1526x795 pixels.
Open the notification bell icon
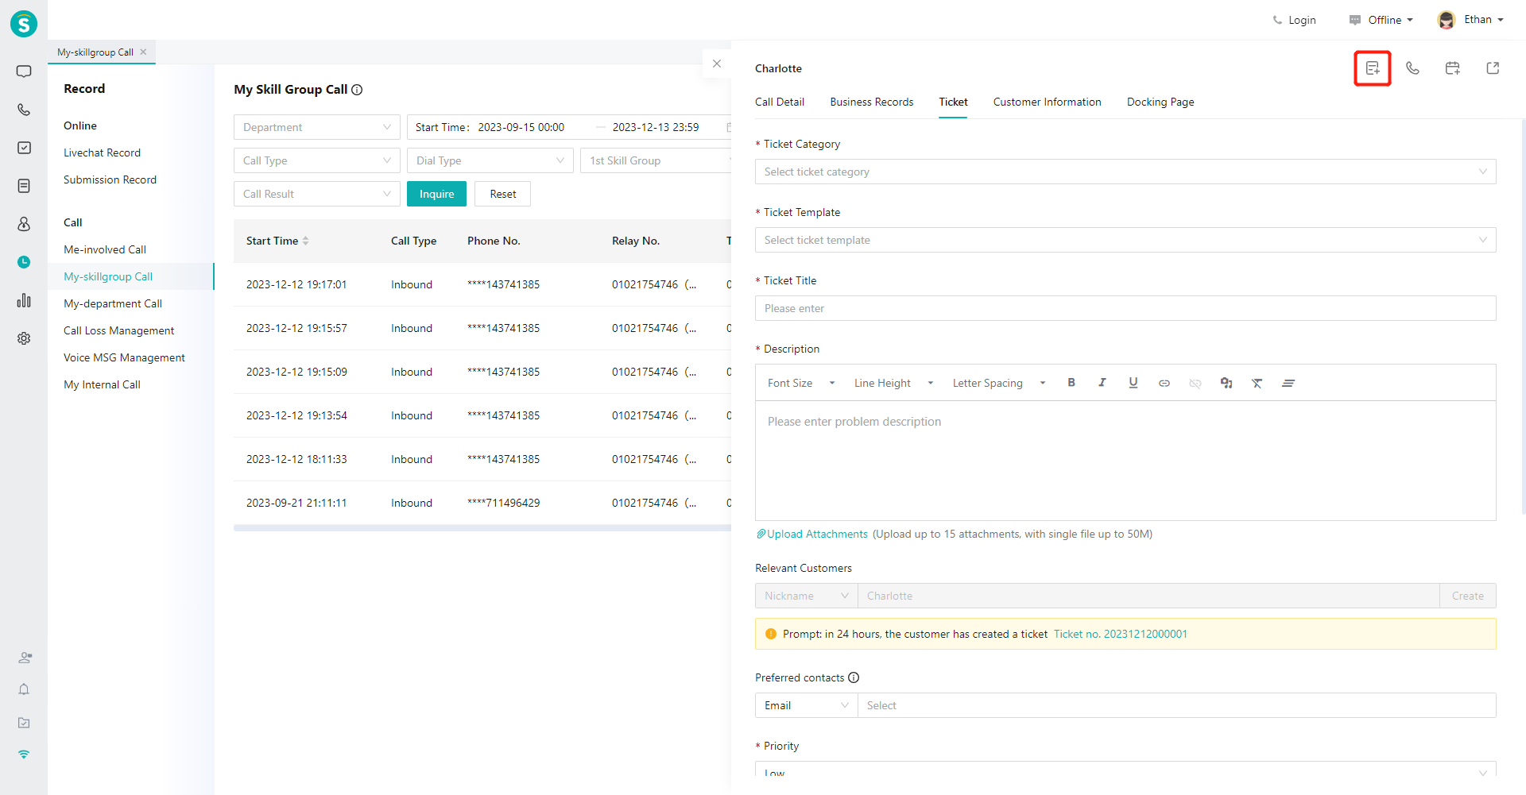pyautogui.click(x=24, y=689)
